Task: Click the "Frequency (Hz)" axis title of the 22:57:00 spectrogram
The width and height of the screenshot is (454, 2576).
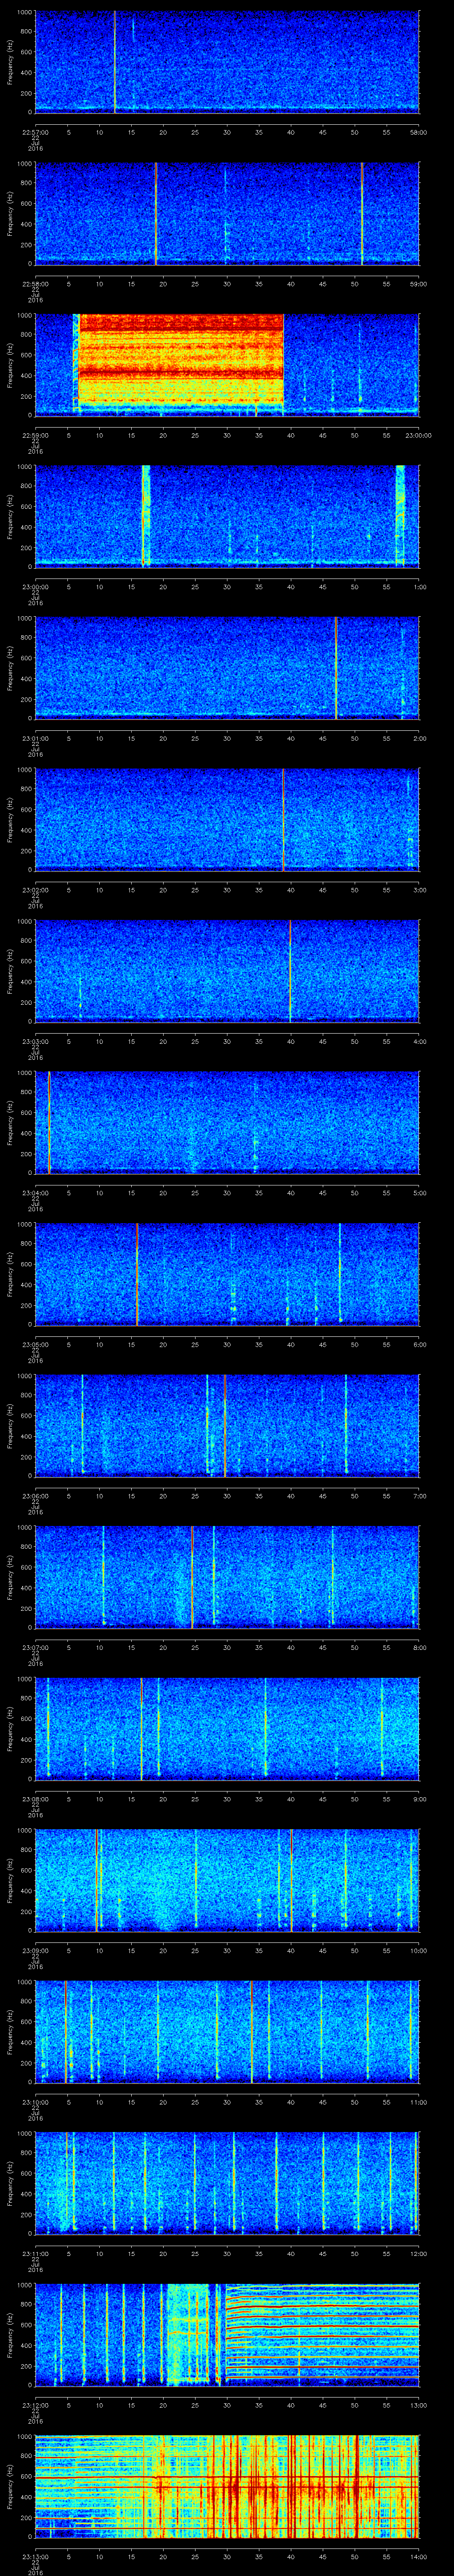Action: (x=10, y=62)
